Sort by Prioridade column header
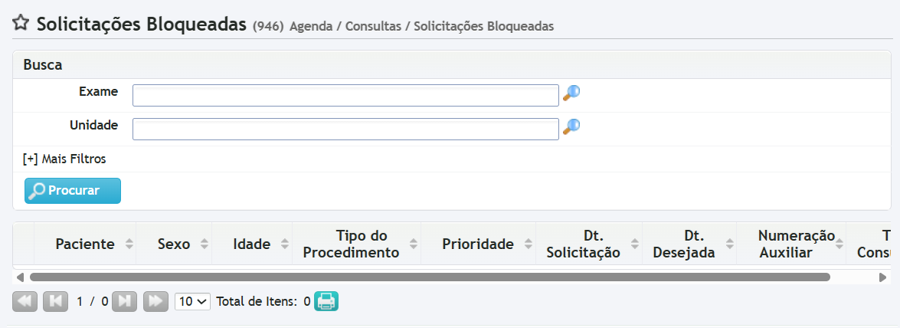This screenshot has height=328, width=900. pos(478,244)
